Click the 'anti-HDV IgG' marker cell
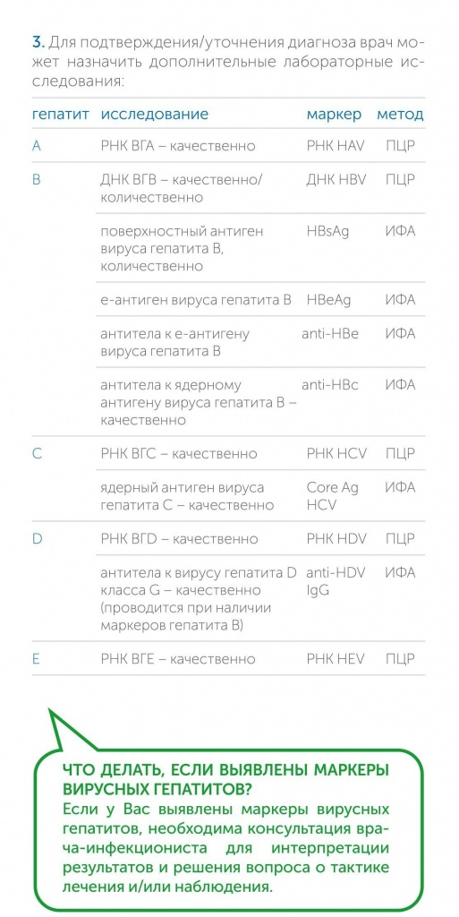 [x=336, y=581]
